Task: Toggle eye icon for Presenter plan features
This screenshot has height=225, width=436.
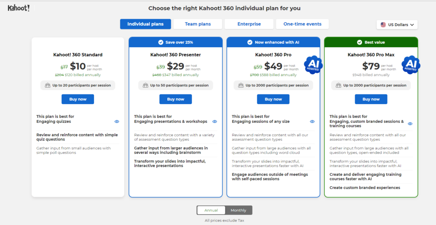Action: coord(215,121)
